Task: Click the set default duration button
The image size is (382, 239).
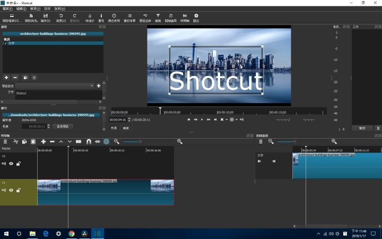Action: point(63,126)
